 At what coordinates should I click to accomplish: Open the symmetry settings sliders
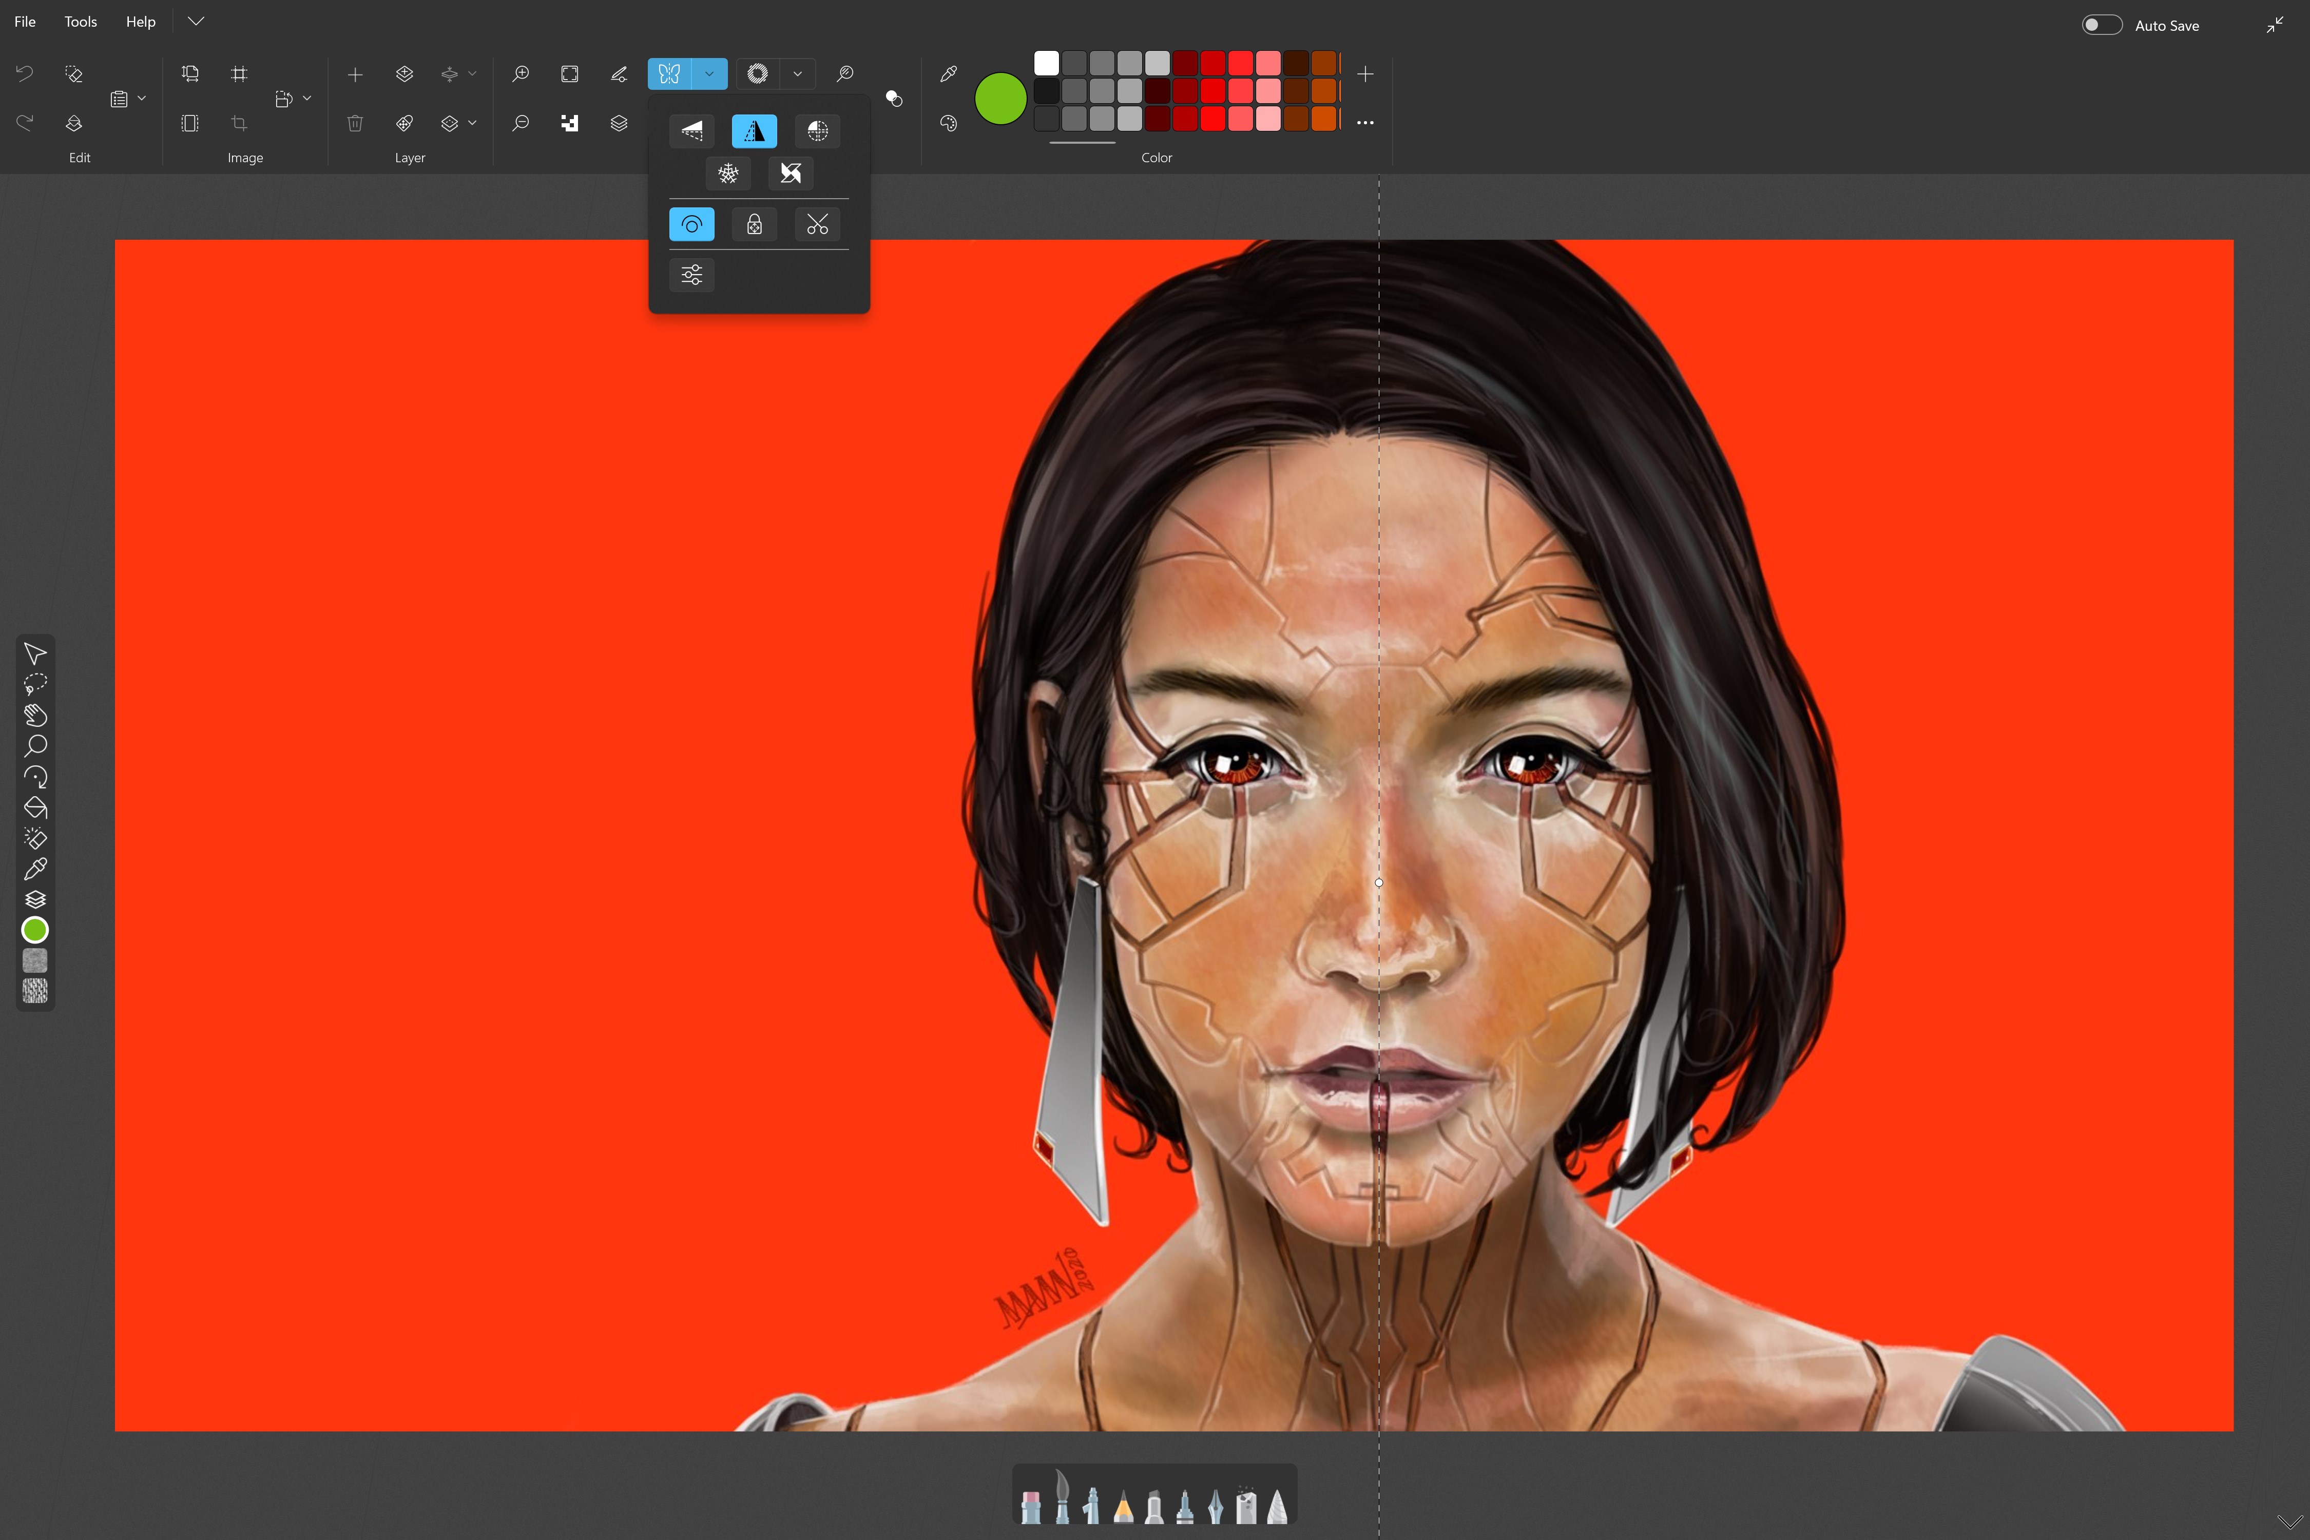pos(691,275)
